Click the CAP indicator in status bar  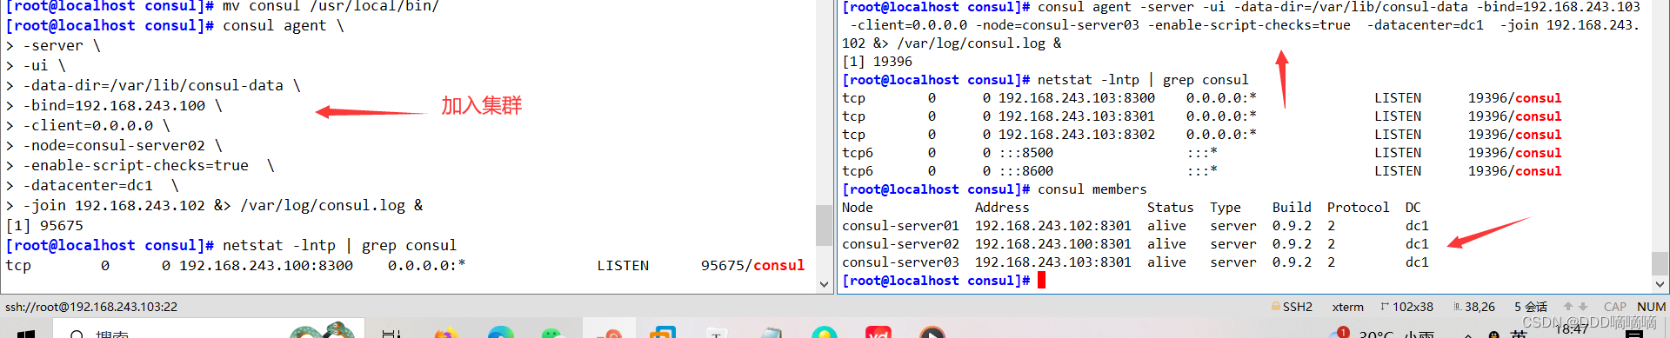tap(1615, 307)
